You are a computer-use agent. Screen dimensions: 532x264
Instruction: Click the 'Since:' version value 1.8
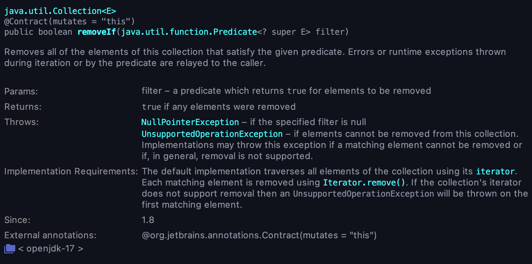tap(148, 220)
